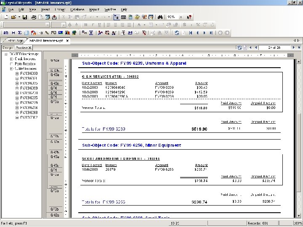Open the font name combo box
The width and height of the screenshot is (303, 227).
tap(27, 25)
